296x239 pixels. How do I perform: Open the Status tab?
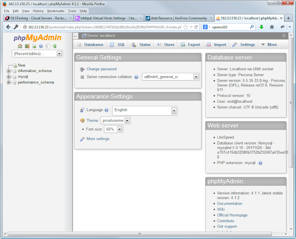point(141,45)
